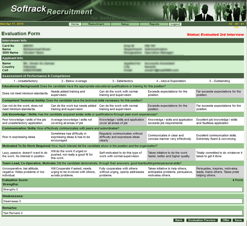
Task: Select 'Regularly communicates without difficulty' rating
Action: (122, 137)
